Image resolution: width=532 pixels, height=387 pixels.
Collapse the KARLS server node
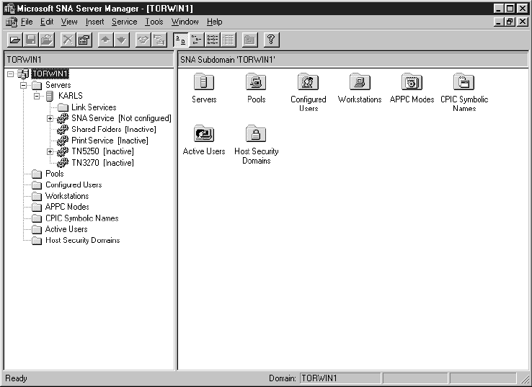tap(38, 96)
